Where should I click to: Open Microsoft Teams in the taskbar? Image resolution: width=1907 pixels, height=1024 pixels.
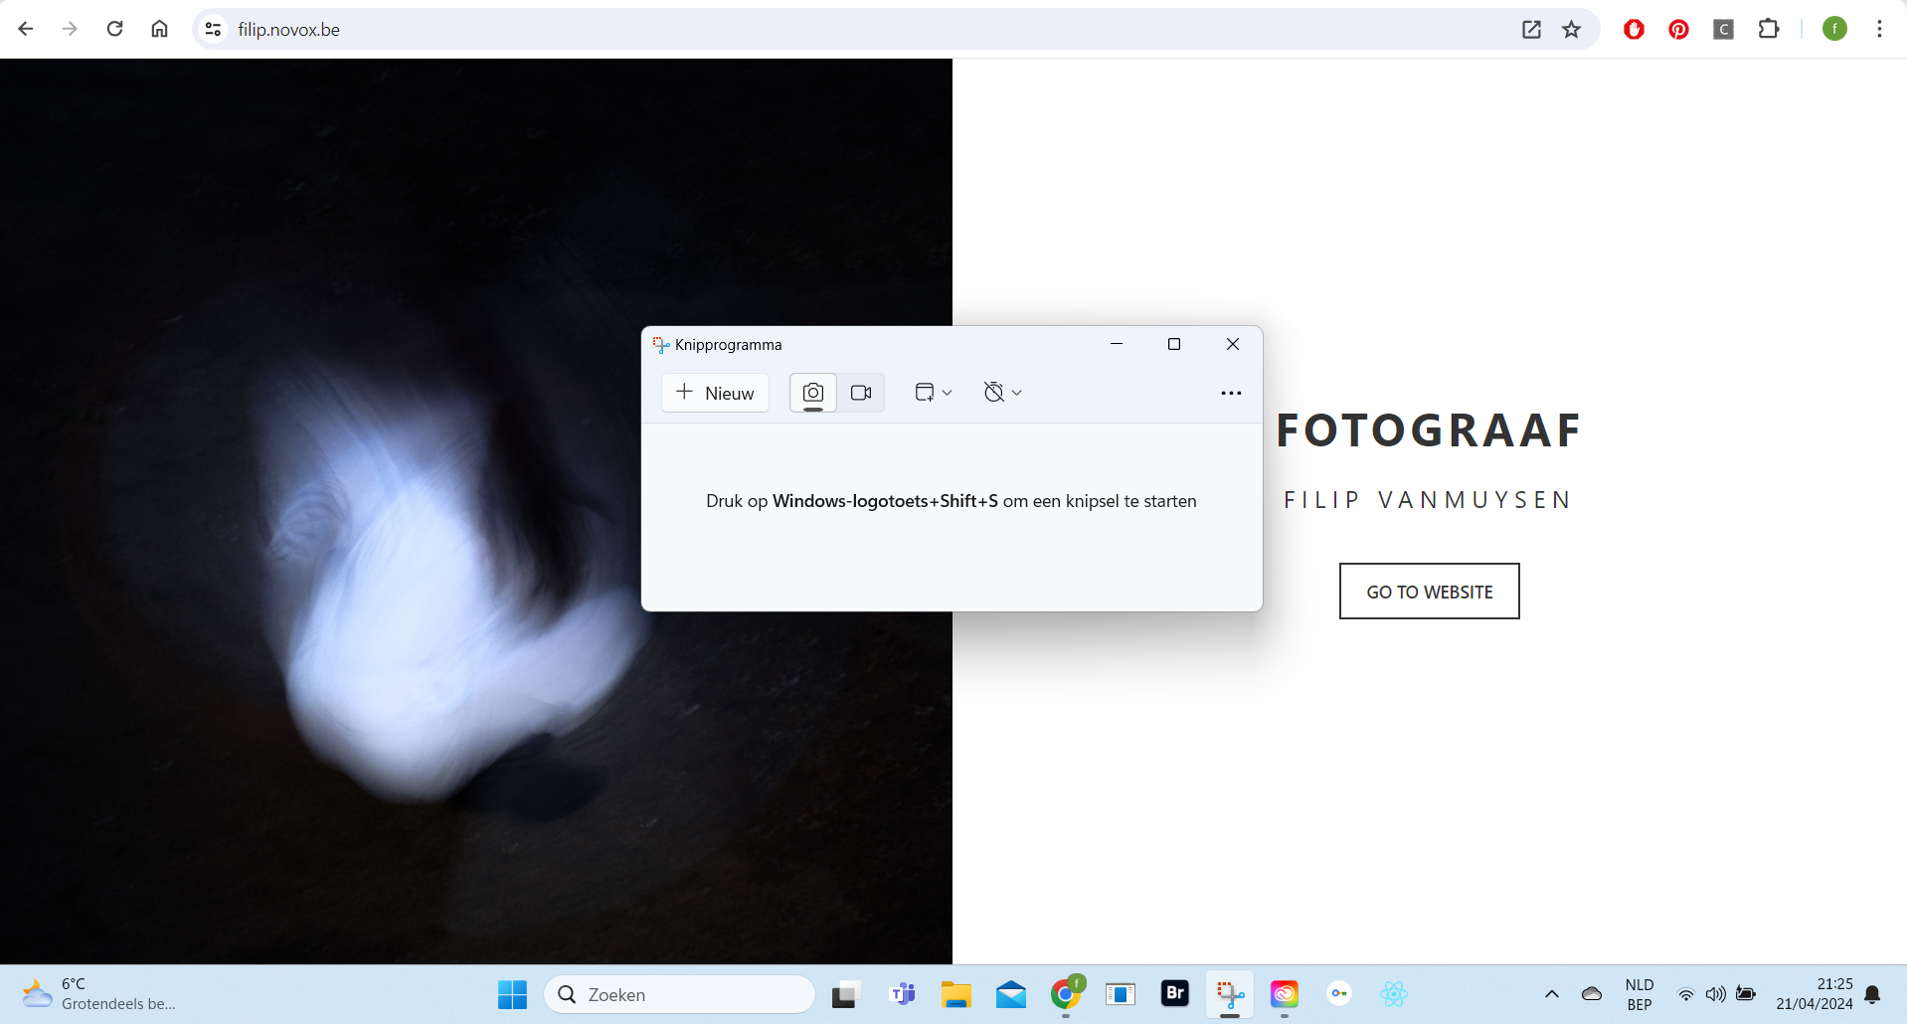point(902,993)
